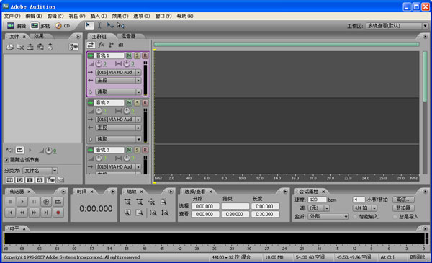Click the Pause transport button
This screenshot has height=263, width=432.
pyautogui.click(x=34, y=202)
